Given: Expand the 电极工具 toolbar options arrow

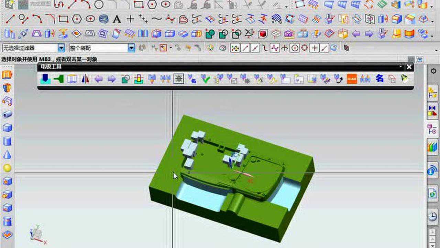Looking at the screenshot, I should pyautogui.click(x=401, y=67).
